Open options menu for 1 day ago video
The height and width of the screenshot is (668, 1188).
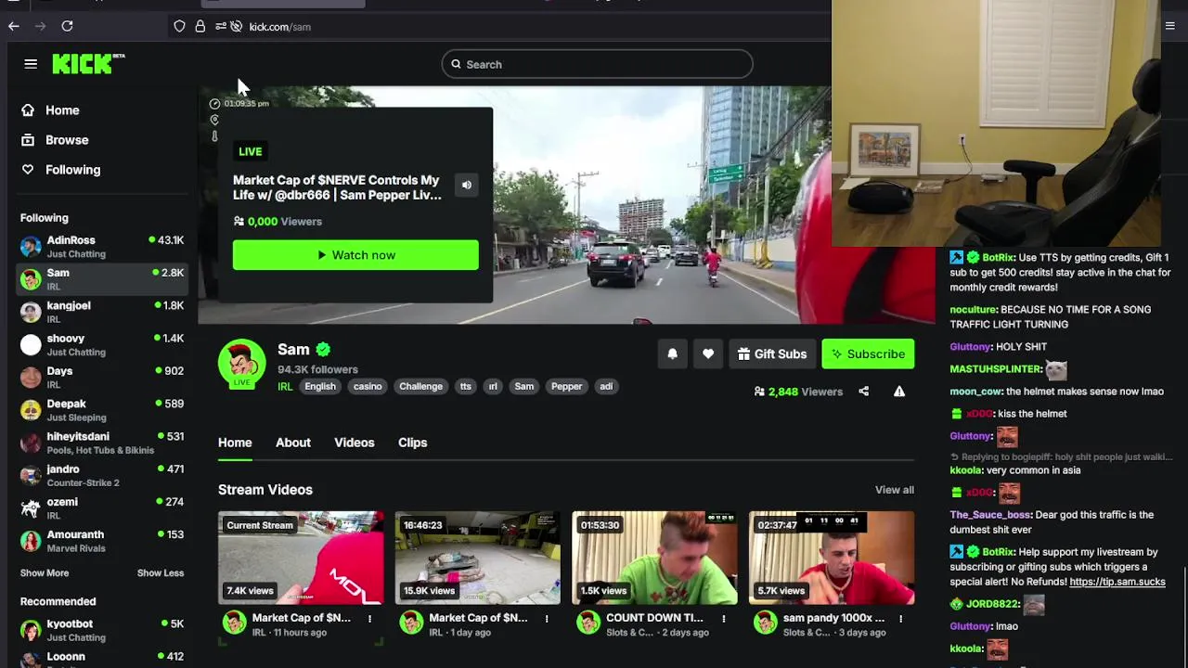coord(547,619)
